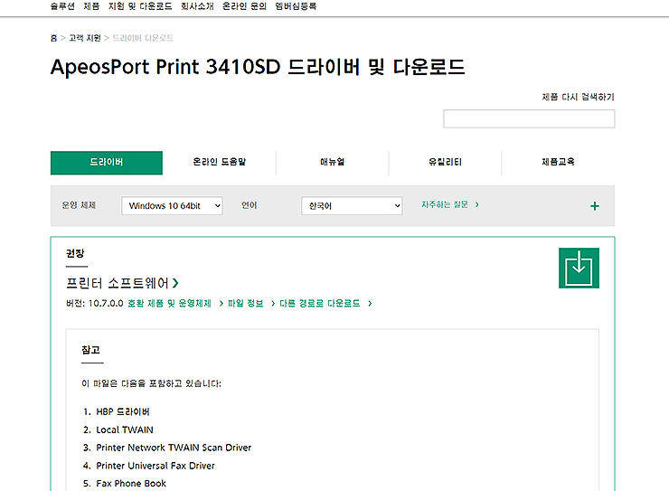Click the arrow after 자주하는 질문
The image size is (669, 491).
click(x=477, y=204)
